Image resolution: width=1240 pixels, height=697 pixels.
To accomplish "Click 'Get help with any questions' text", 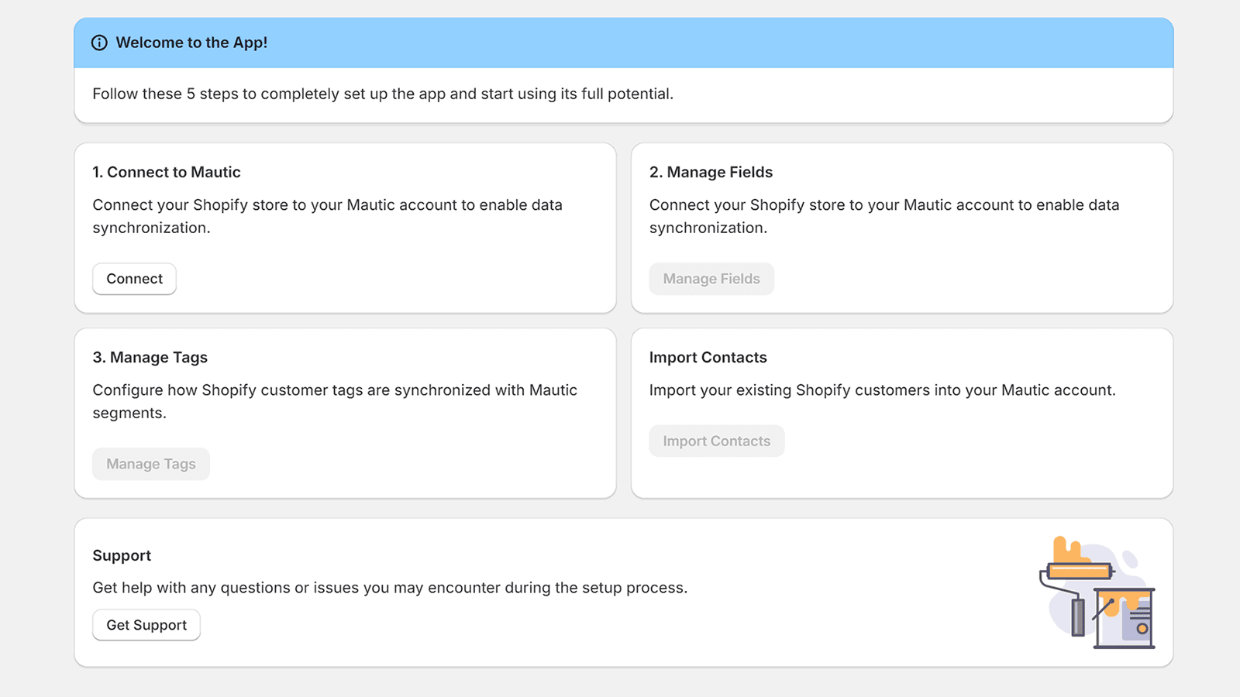I will pyautogui.click(x=390, y=588).
